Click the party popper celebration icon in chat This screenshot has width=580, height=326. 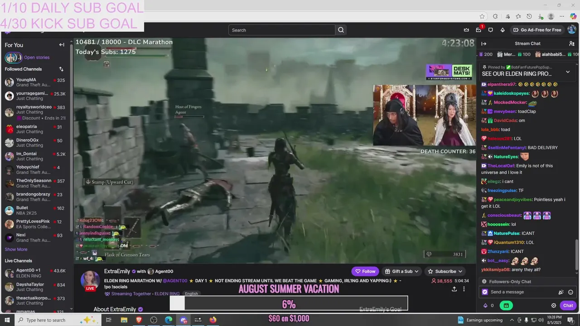click(x=561, y=292)
